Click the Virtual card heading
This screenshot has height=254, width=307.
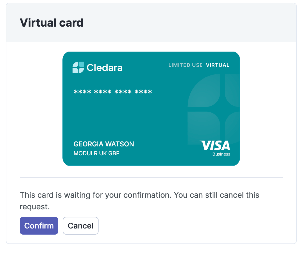[x=52, y=22]
